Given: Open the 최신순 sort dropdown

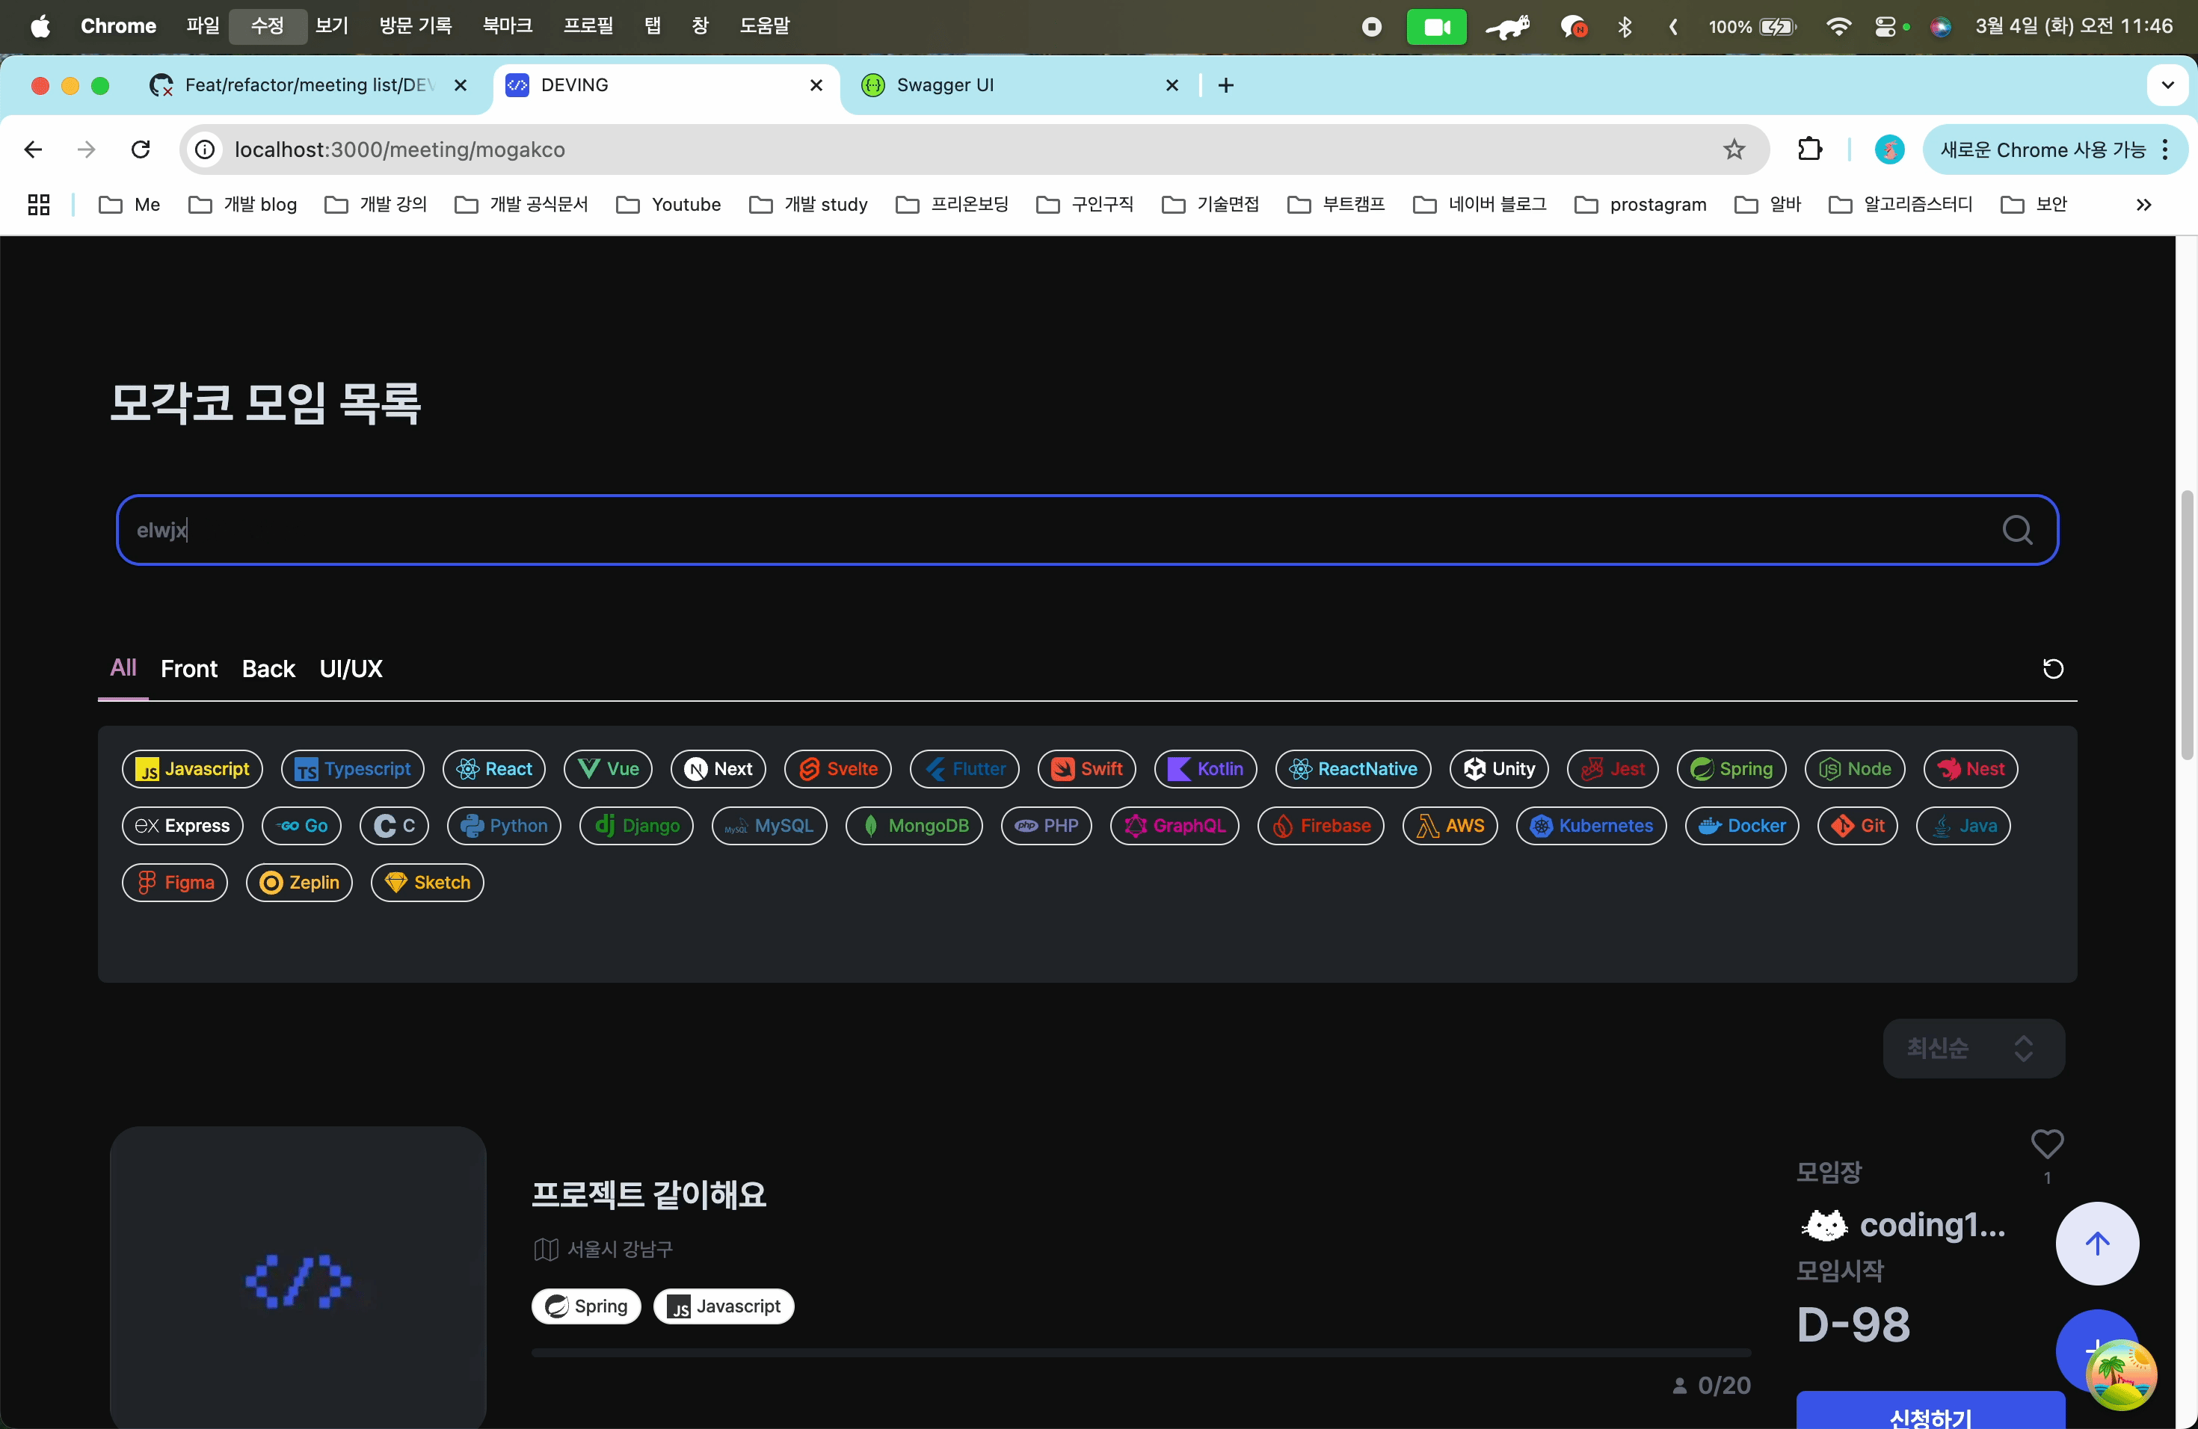Looking at the screenshot, I should click(1973, 1048).
